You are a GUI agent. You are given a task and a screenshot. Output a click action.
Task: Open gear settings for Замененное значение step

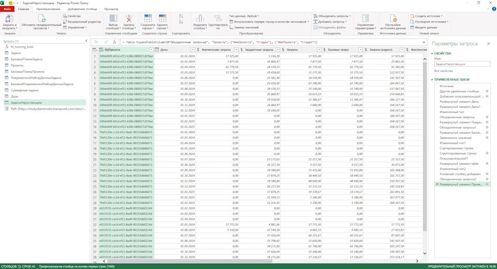coord(487,138)
